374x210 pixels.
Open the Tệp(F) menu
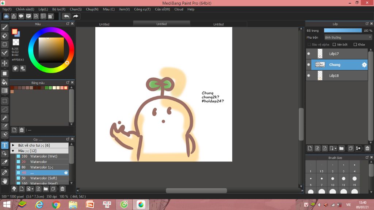click(7, 9)
